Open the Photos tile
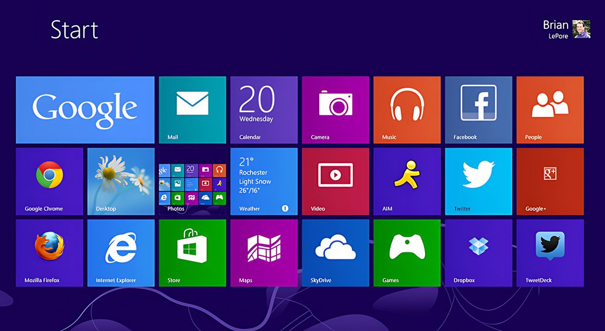 (192, 181)
